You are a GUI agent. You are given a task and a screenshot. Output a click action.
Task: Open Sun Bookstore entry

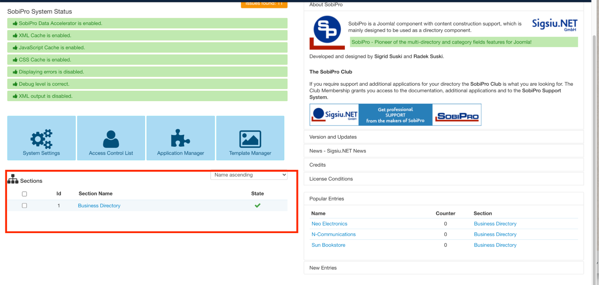[x=328, y=245]
